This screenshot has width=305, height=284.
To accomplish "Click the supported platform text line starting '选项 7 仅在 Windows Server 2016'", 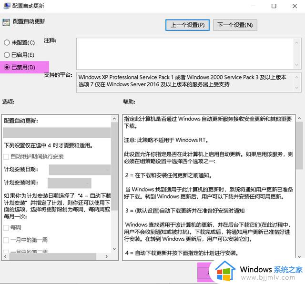I will 154,84.
